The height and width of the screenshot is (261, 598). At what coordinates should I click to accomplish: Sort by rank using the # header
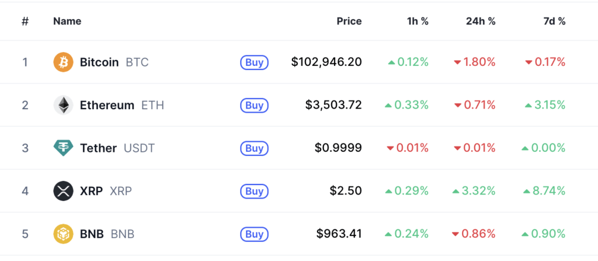coord(25,21)
